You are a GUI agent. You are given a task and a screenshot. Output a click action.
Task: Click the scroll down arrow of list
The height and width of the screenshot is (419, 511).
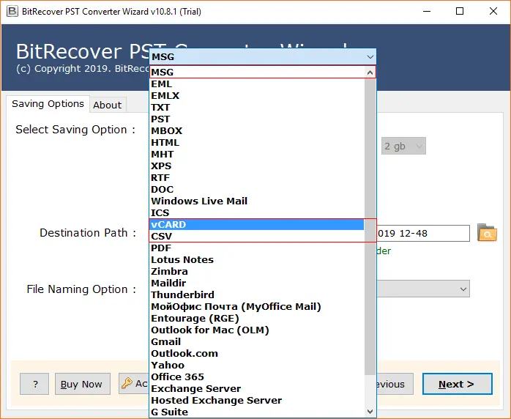pyautogui.click(x=370, y=412)
